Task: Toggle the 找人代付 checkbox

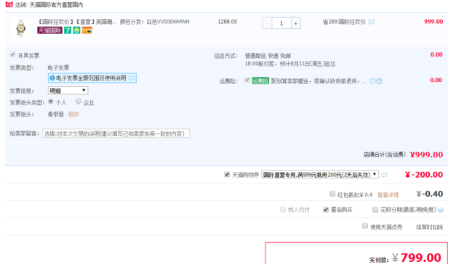Action: tap(283, 210)
